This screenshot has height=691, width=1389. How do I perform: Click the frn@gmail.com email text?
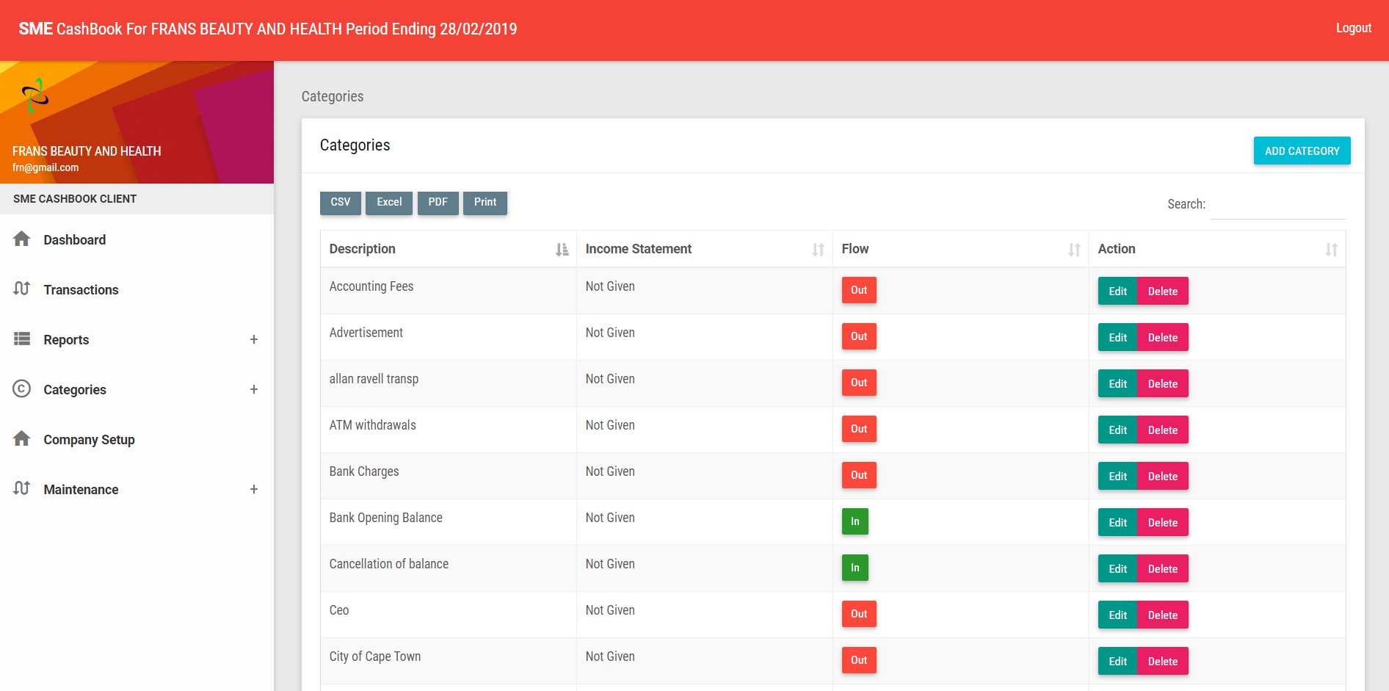[x=46, y=167]
